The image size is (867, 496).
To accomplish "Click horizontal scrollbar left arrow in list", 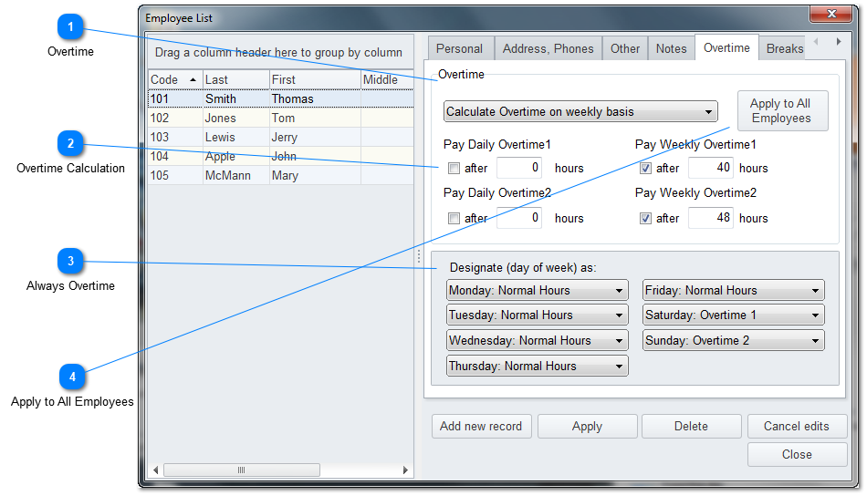I will coord(155,470).
